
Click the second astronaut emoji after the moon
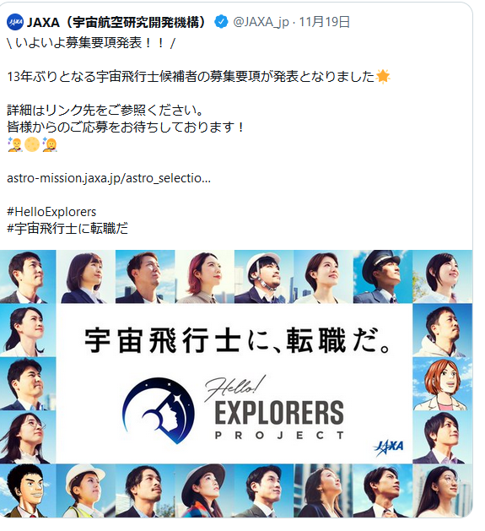pyautogui.click(x=50, y=144)
